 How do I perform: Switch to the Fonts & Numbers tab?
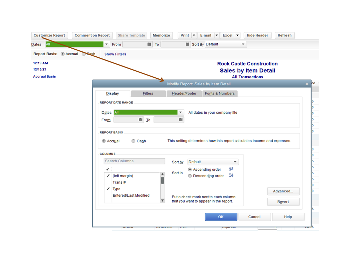click(x=220, y=94)
